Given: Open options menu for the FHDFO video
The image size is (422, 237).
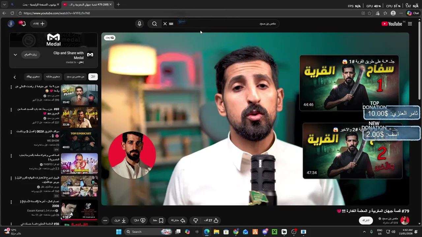Looking at the screenshot, I should (x=11, y=155).
